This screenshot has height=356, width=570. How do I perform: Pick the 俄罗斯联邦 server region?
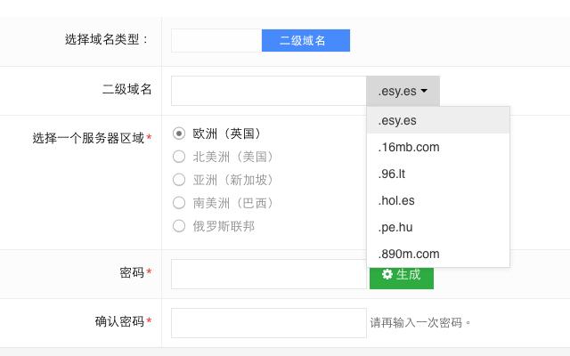tap(179, 226)
